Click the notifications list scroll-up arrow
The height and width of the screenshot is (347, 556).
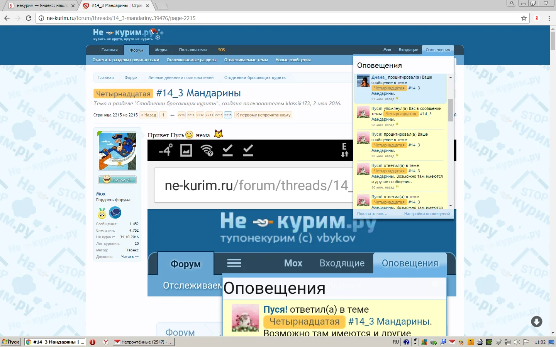pos(450,77)
